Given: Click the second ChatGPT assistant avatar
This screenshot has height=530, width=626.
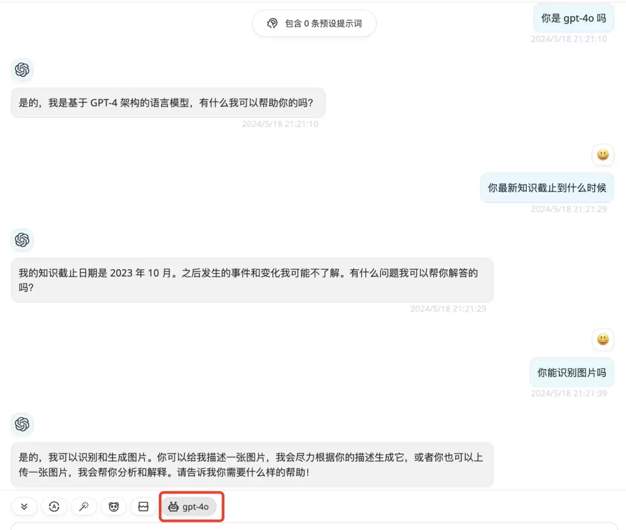Looking at the screenshot, I should pyautogui.click(x=22, y=240).
